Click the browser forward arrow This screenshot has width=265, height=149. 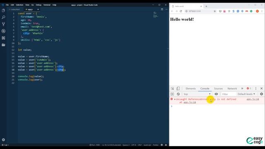[x=176, y=11]
